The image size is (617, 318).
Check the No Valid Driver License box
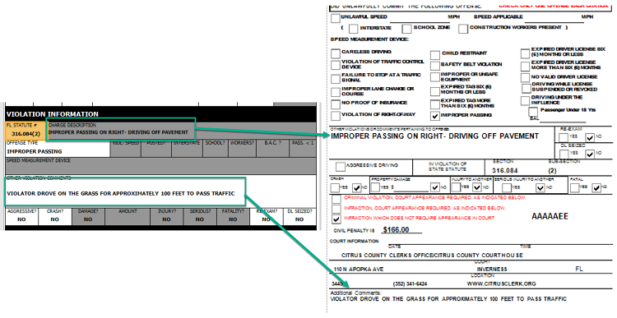click(525, 77)
